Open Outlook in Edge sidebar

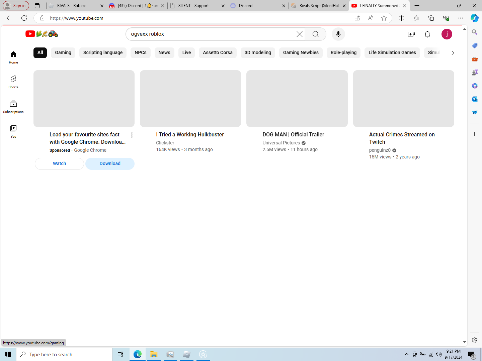tap(475, 99)
